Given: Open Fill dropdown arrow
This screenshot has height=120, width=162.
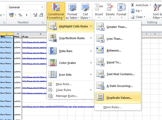Looking at the screenshot, I should (141, 11).
